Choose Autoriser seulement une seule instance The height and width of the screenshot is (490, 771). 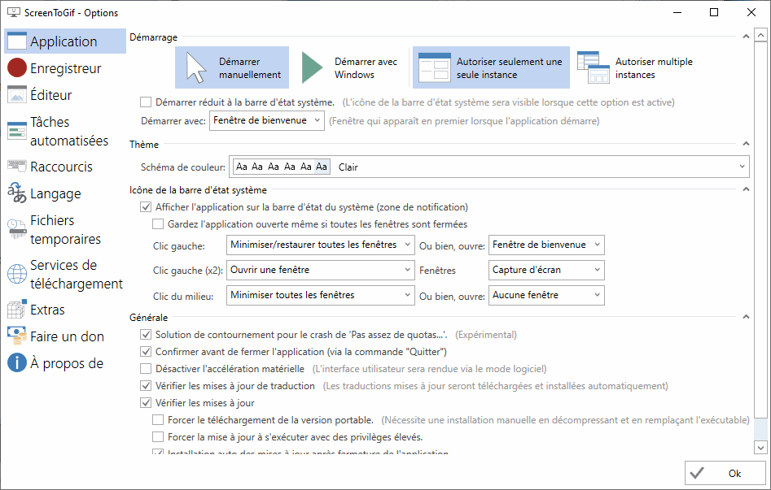pos(491,67)
